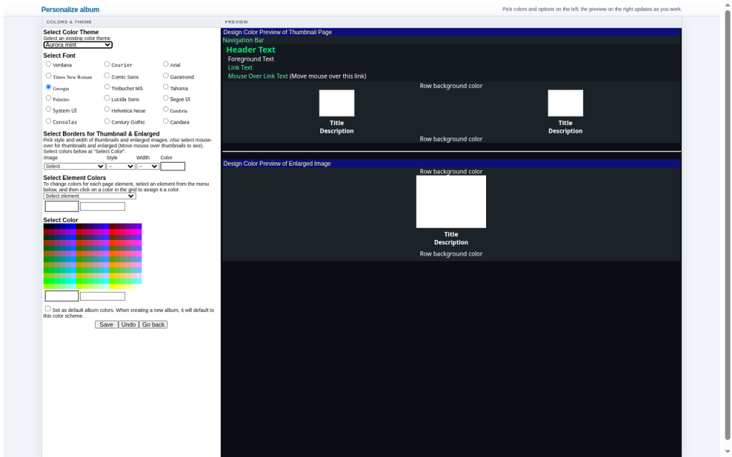Select Lucida Sans font option
The height and width of the screenshot is (457, 732).
[x=107, y=98]
